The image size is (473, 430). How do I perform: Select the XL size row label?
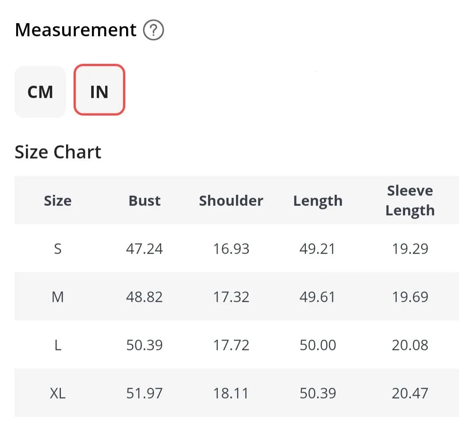pos(58,393)
